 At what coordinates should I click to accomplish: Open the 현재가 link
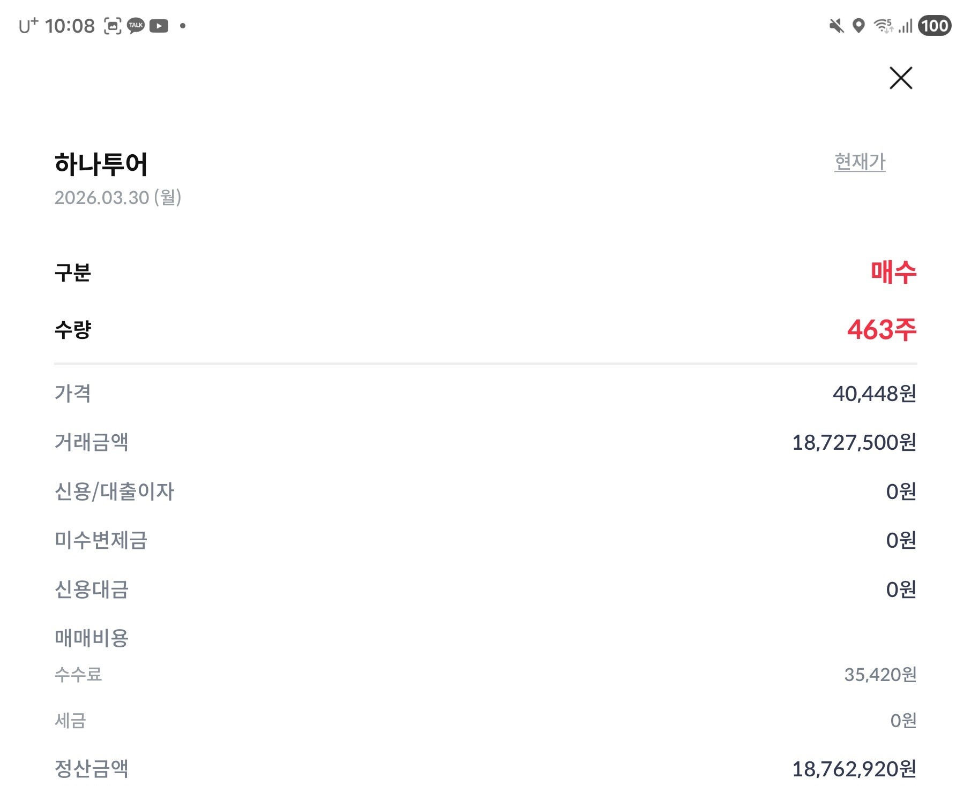pyautogui.click(x=860, y=162)
